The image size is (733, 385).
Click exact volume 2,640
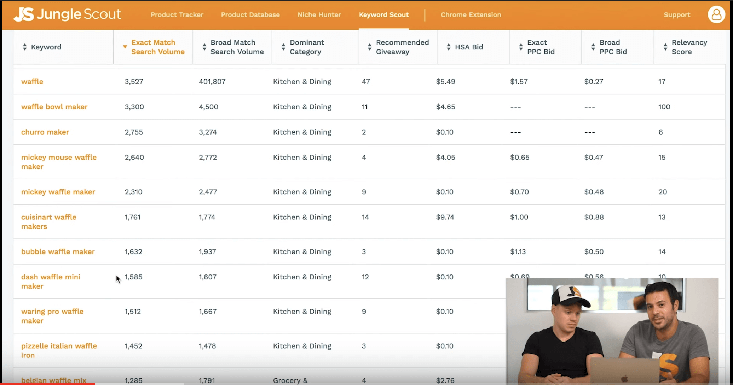pos(134,157)
